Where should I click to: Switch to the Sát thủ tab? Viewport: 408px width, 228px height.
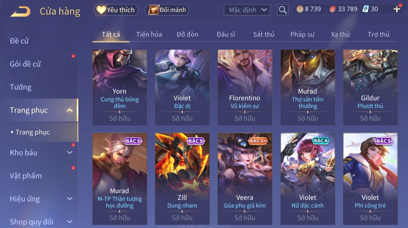(264, 35)
